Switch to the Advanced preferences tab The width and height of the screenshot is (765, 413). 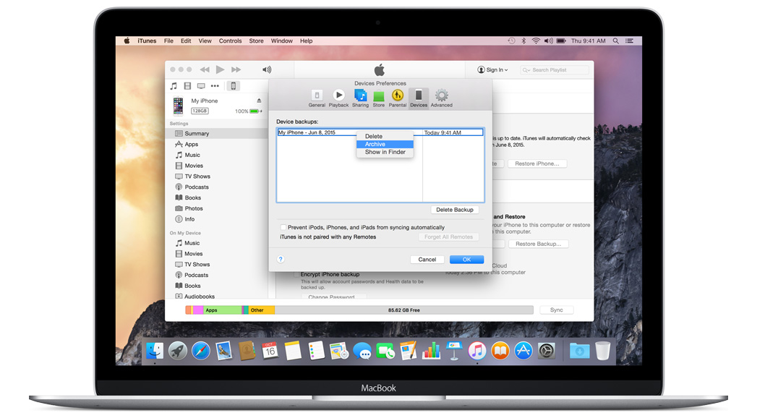[442, 98]
